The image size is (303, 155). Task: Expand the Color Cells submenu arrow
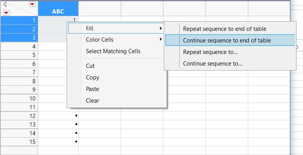161,39
